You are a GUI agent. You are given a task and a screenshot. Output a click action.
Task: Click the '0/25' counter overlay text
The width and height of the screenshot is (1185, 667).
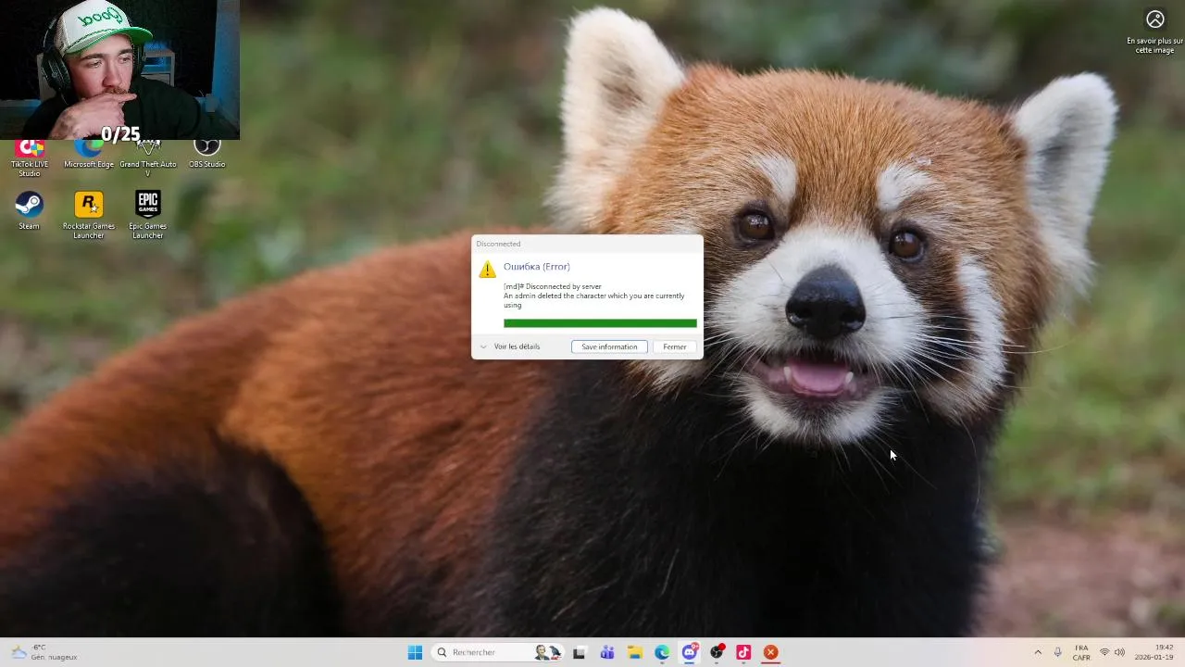point(120,134)
